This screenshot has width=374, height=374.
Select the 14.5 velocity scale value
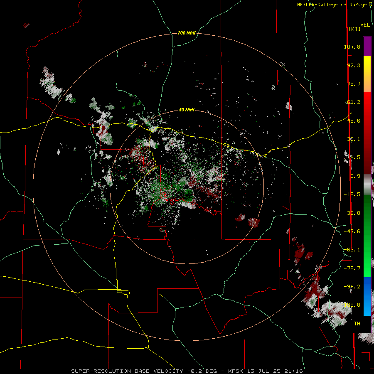coord(354,157)
